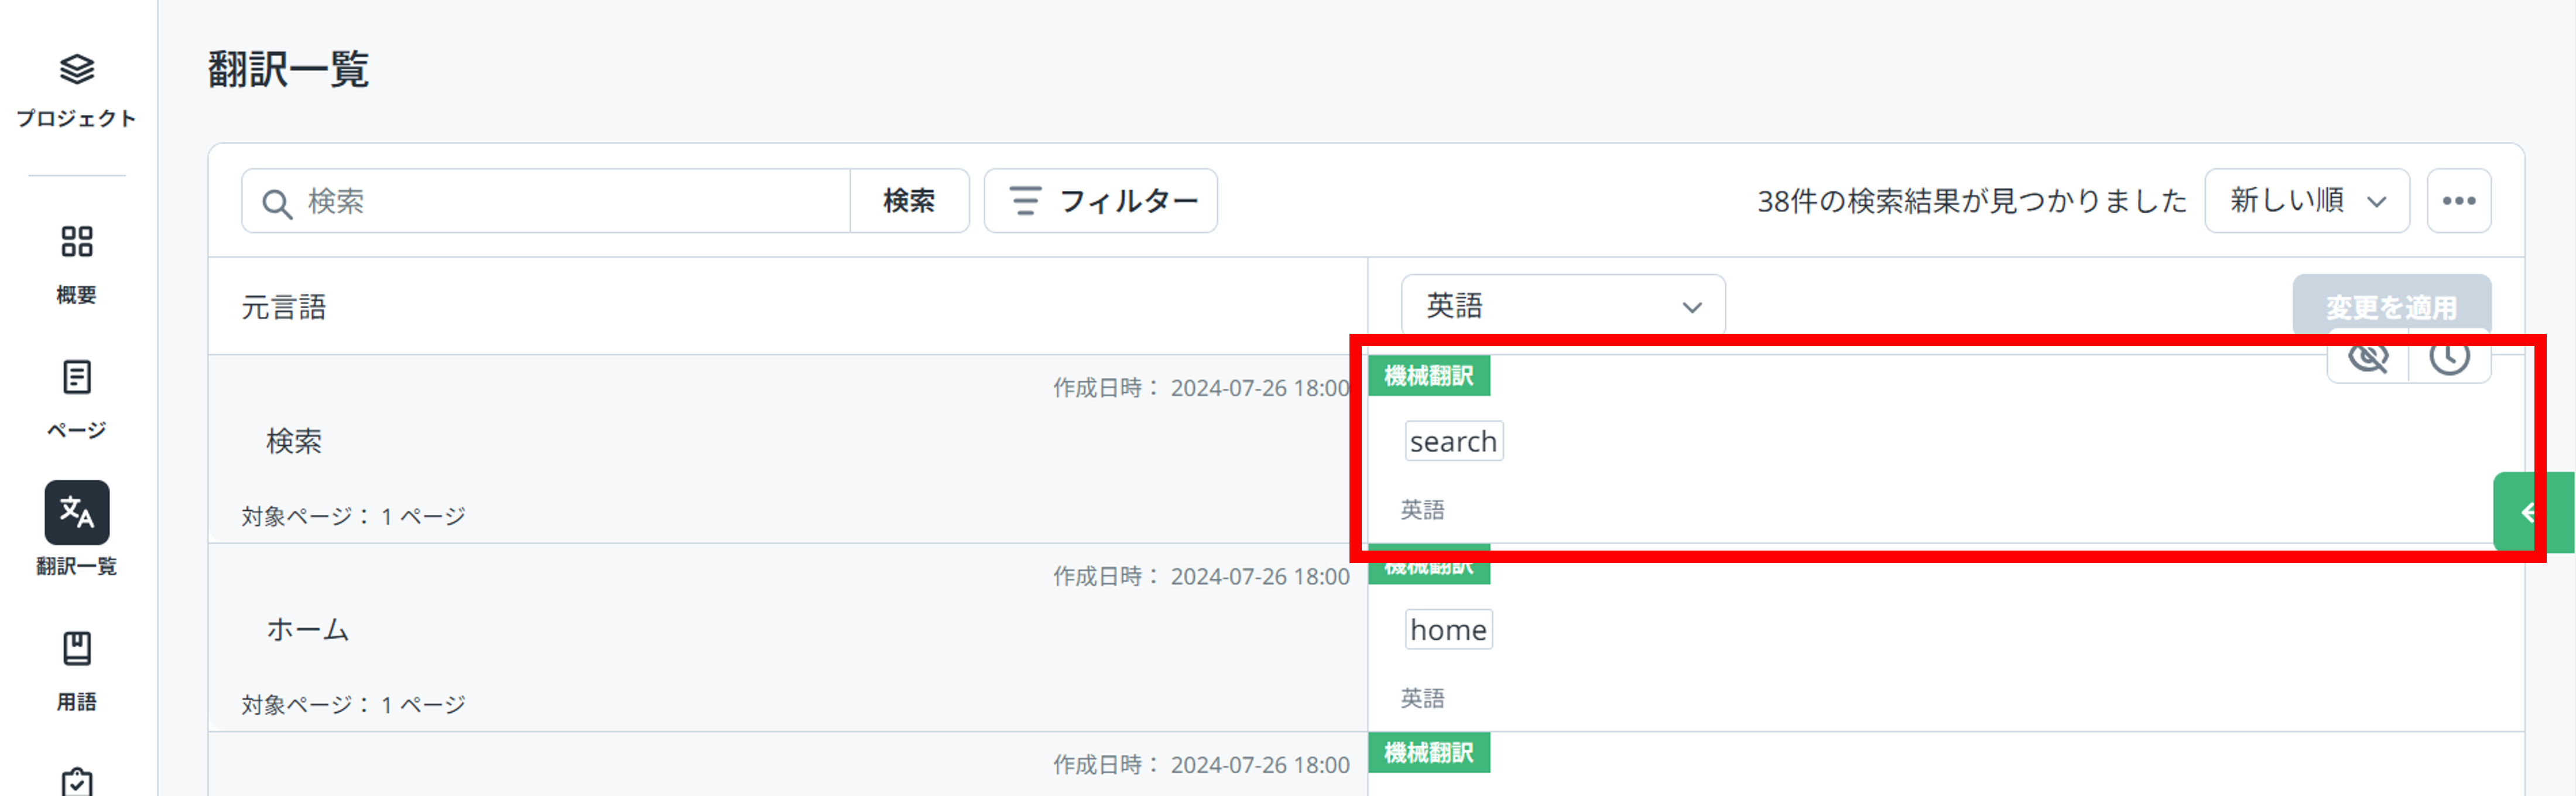Open the ページ document icon

tap(77, 377)
